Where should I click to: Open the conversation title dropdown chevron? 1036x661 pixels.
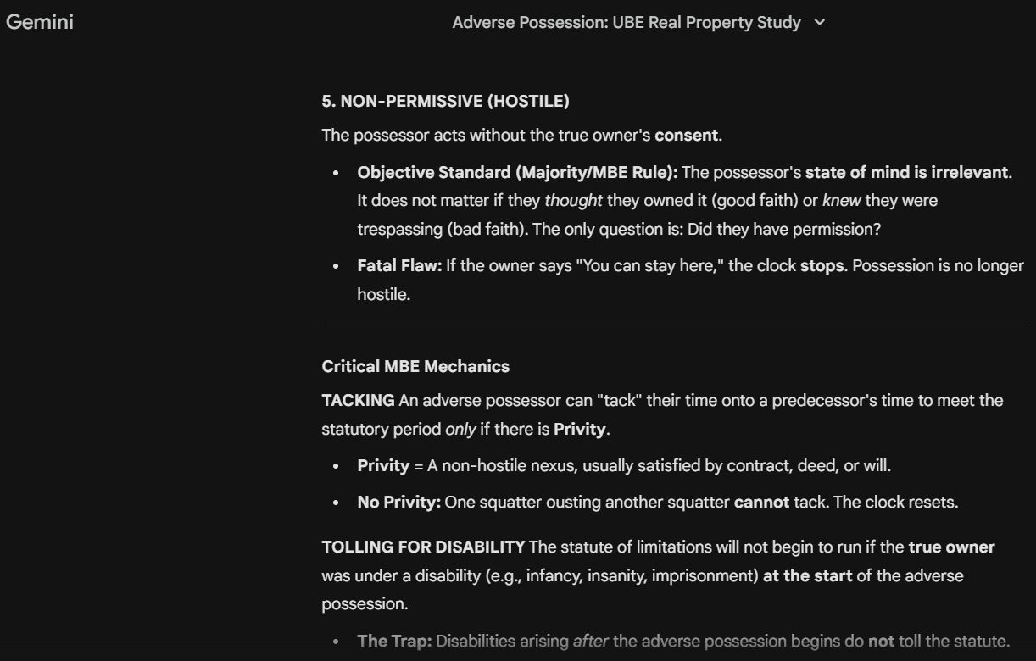tap(819, 23)
